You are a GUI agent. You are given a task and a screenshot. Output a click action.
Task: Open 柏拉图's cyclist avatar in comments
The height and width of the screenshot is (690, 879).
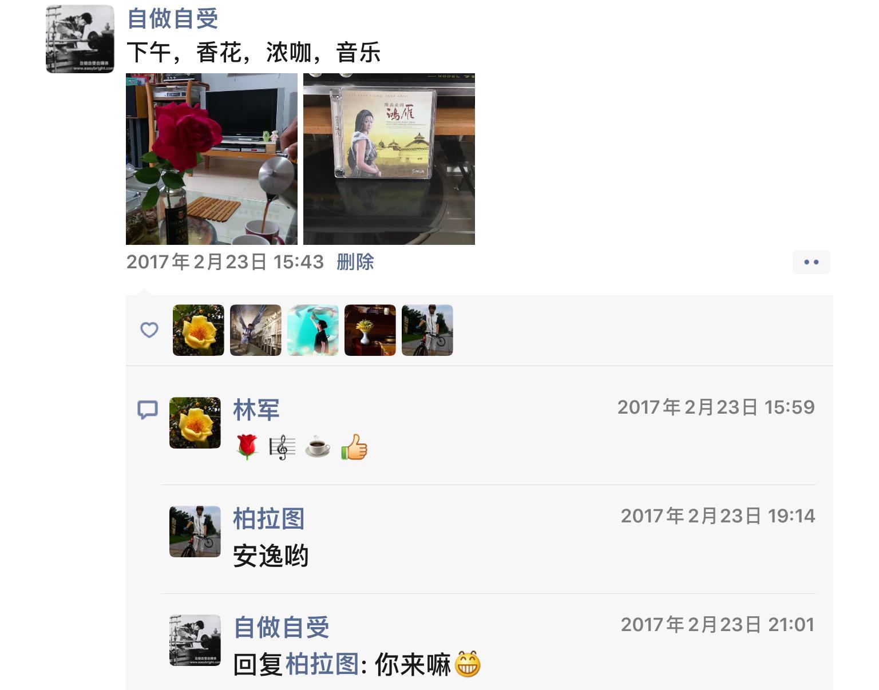coord(195,532)
